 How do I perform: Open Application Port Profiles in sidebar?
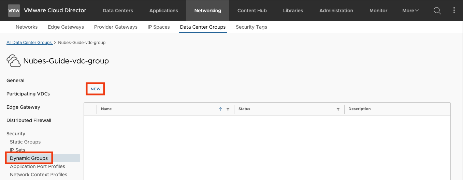[x=38, y=166]
